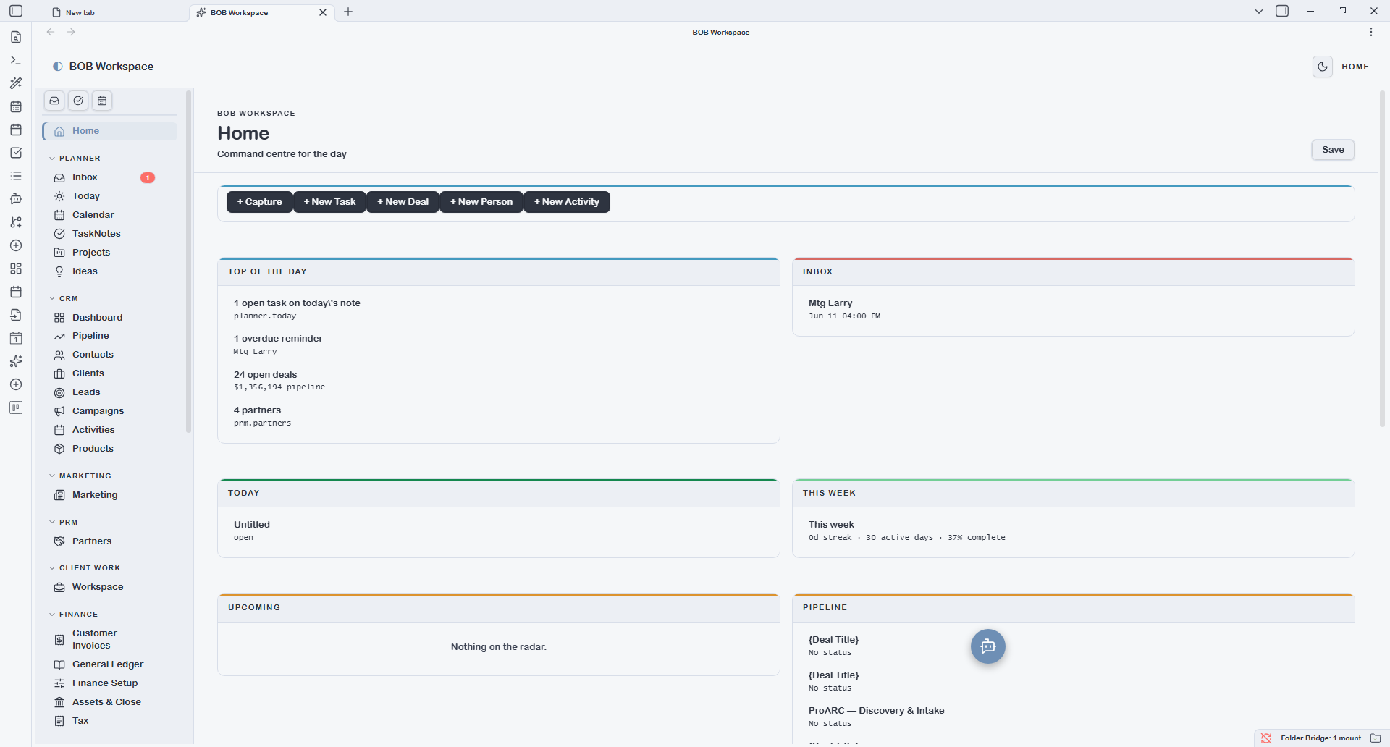This screenshot has width=1390, height=747.
Task: Add a new tab with plus button
Action: [x=348, y=12]
